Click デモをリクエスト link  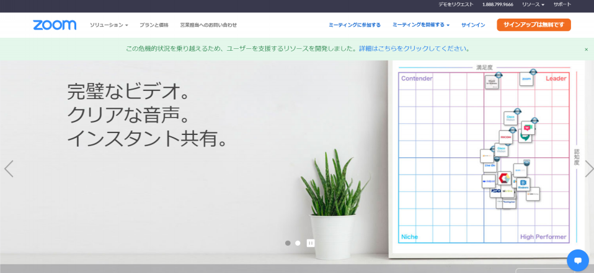pyautogui.click(x=456, y=4)
